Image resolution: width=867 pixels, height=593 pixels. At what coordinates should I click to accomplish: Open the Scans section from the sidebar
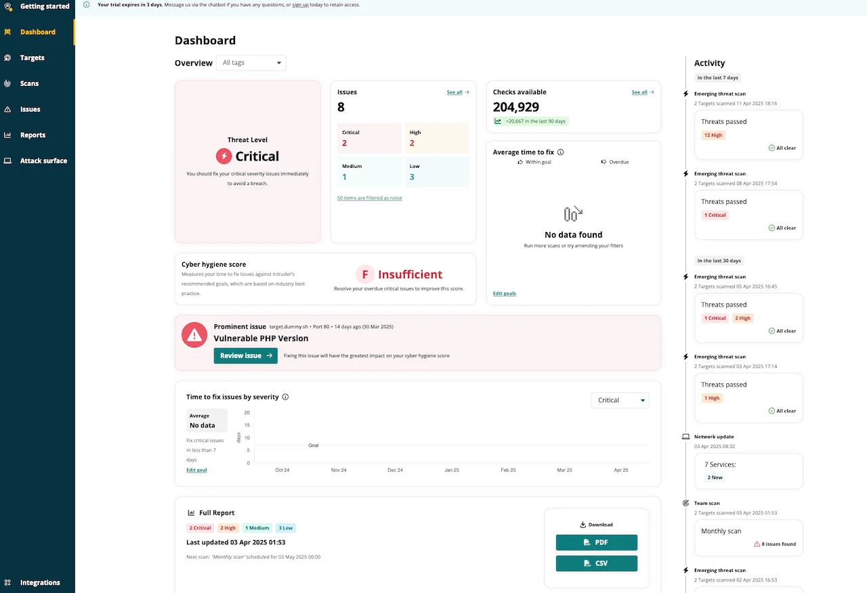pyautogui.click(x=9, y=83)
